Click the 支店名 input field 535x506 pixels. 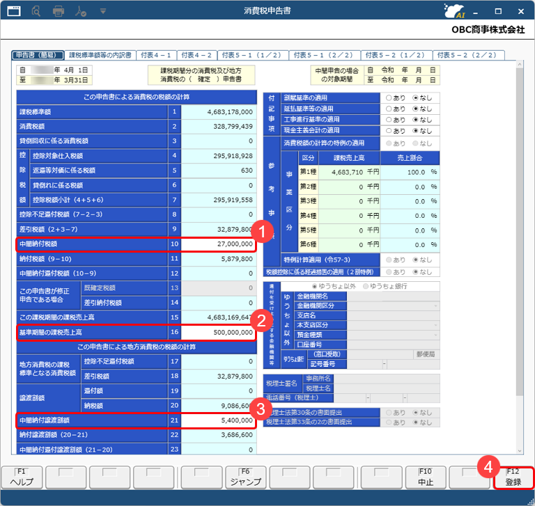tap(393, 315)
